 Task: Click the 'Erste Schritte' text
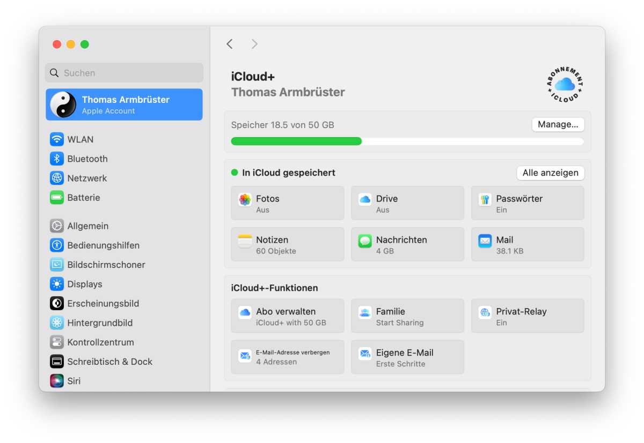(400, 364)
